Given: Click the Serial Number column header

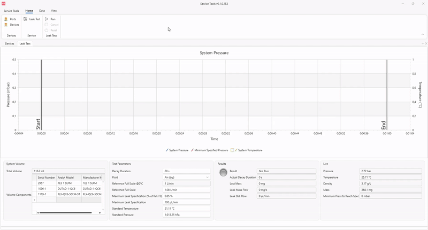Looking at the screenshot, I should tap(47, 177).
